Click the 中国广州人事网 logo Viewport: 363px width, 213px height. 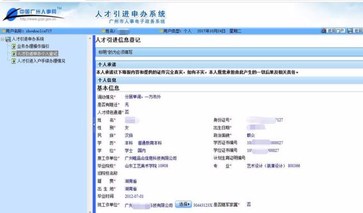coord(33,14)
